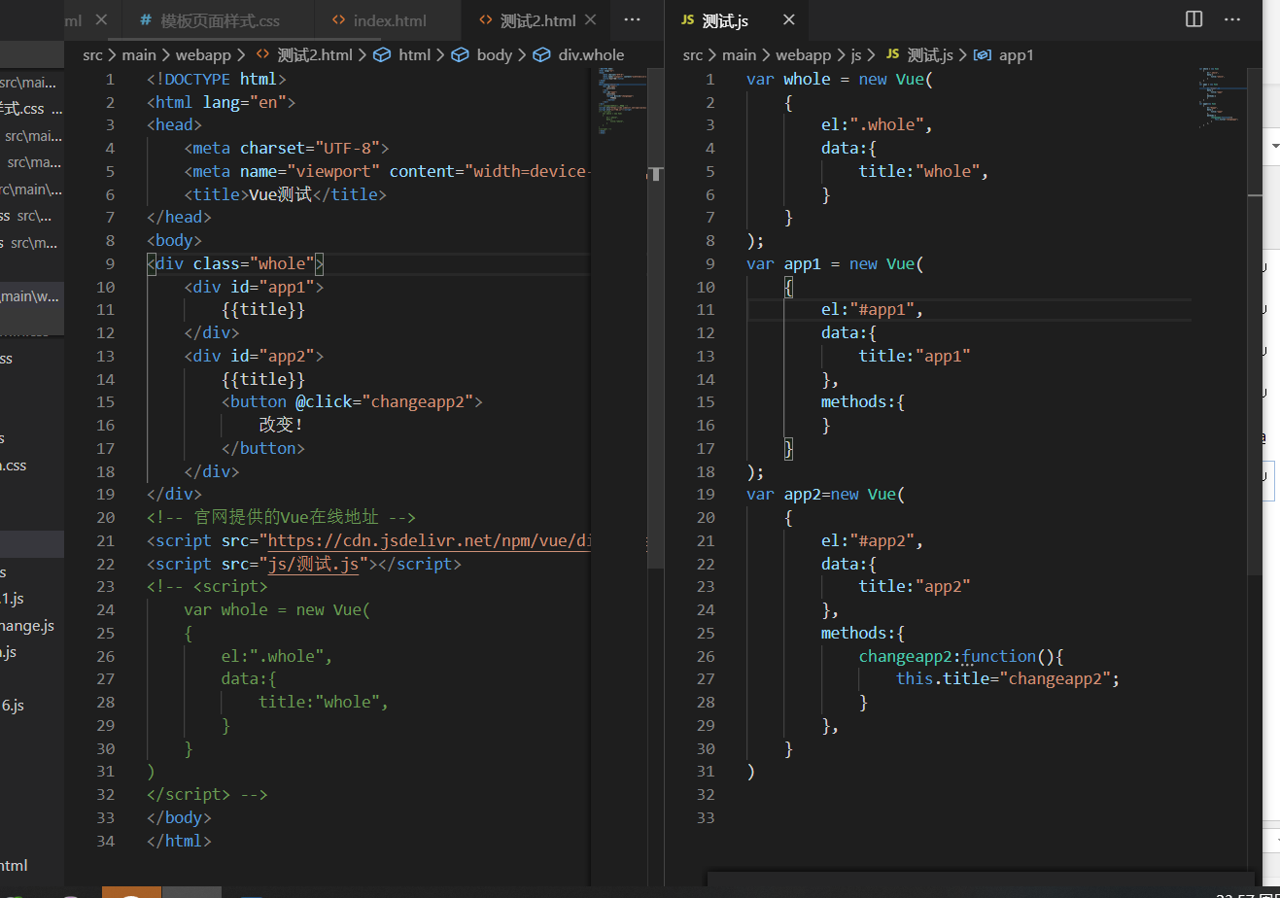1280x898 pixels.
Task: Open 'div.whole' symbol breadcrumb
Action: pos(591,55)
